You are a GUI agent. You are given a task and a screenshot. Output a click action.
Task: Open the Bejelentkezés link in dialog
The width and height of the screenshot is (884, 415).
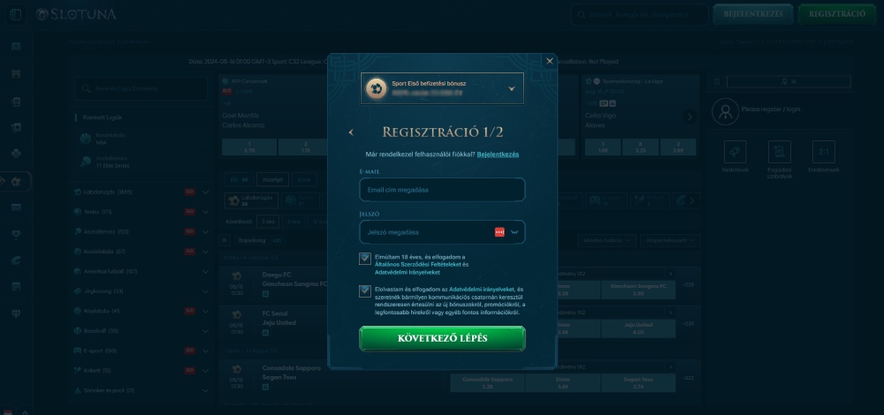[498, 155]
